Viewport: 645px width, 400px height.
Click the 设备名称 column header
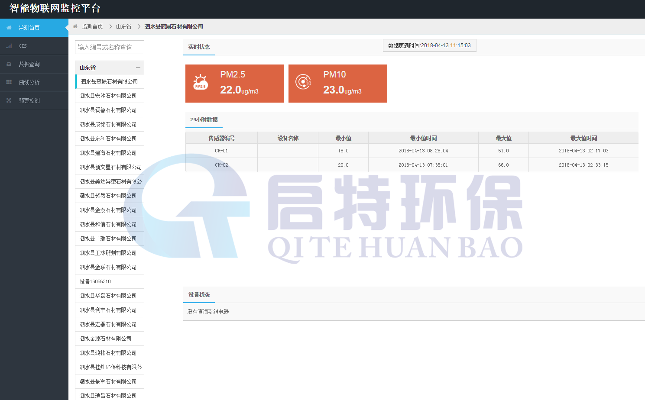pyautogui.click(x=288, y=138)
